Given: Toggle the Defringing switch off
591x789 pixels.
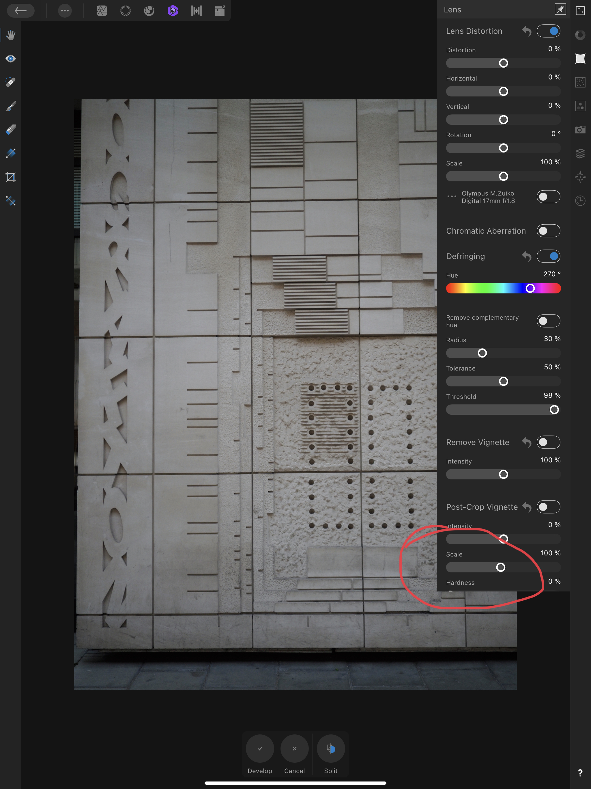Looking at the screenshot, I should coord(548,256).
